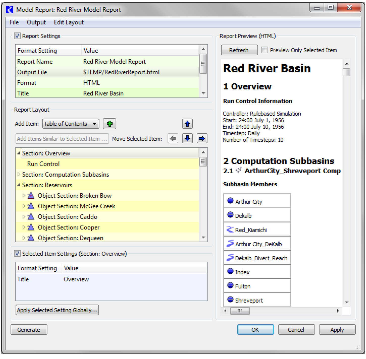Open the Edit Layout menu
Viewport: 366px width, 359px height.
click(69, 22)
